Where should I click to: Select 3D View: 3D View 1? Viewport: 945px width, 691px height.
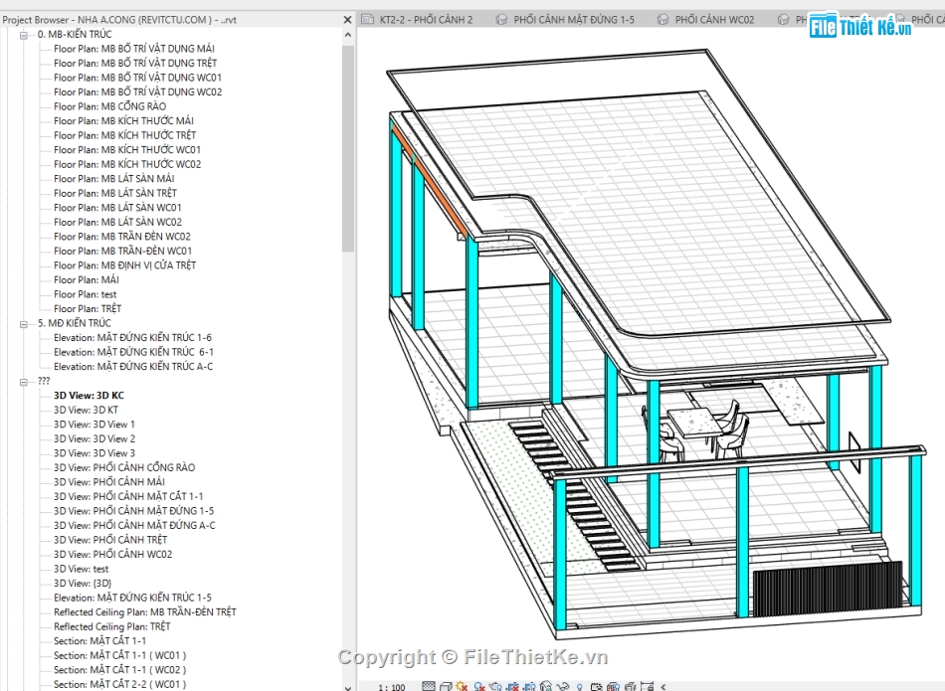(x=94, y=425)
